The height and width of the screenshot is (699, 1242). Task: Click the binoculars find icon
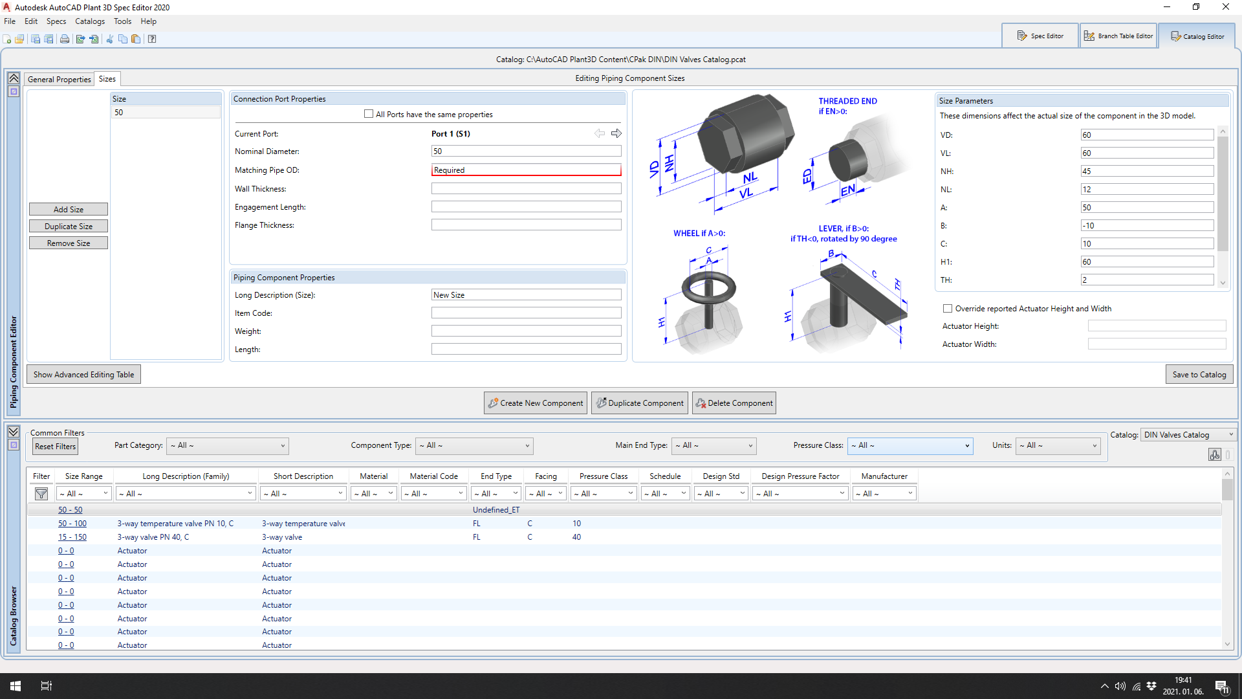click(x=1214, y=455)
